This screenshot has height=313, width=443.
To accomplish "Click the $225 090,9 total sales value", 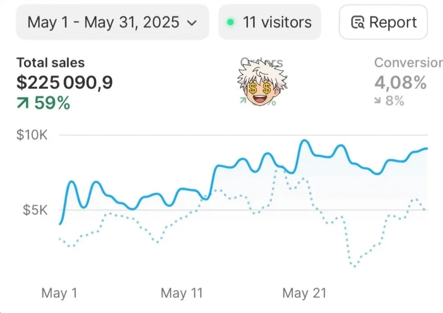I will tap(65, 82).
